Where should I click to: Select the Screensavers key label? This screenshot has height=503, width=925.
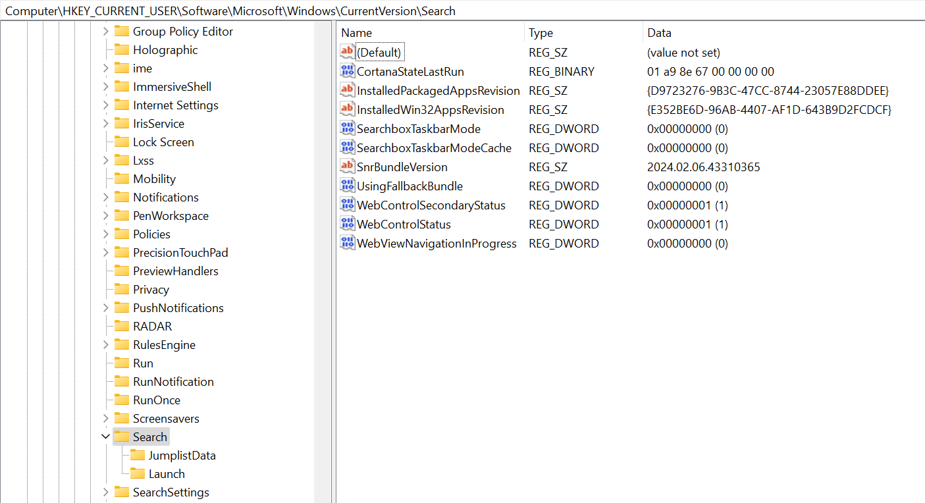(x=166, y=418)
